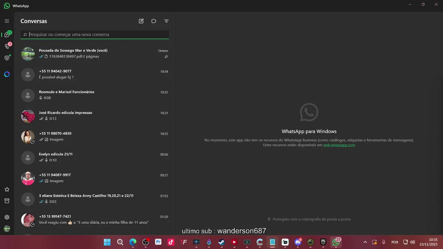Launch Microsoft Edge from taskbar

[133, 242]
